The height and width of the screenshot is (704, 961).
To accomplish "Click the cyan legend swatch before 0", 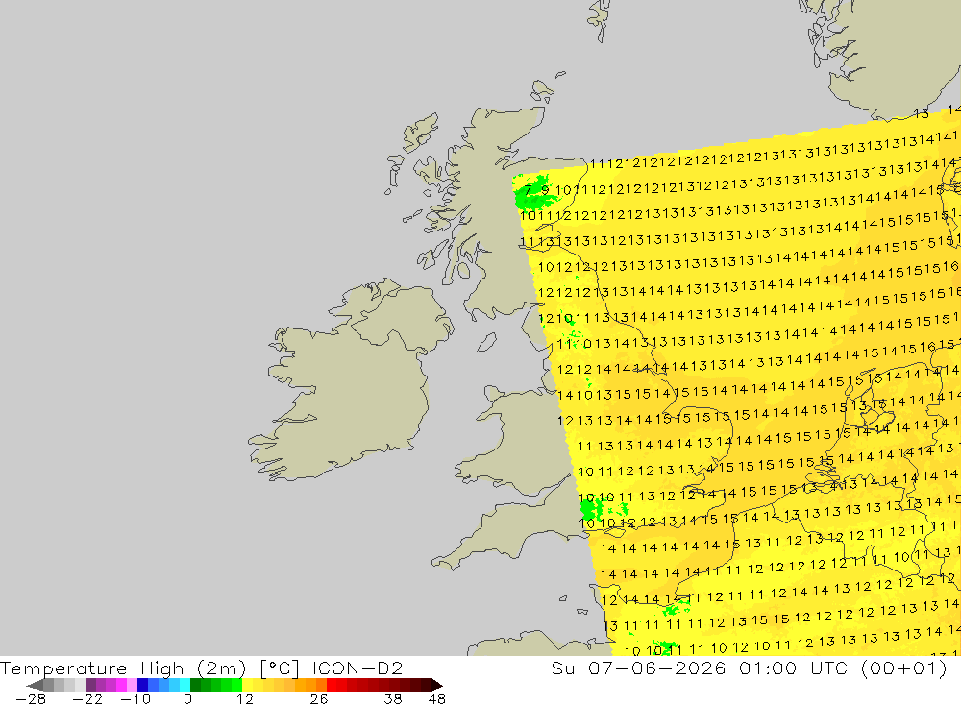I will pos(185,685).
